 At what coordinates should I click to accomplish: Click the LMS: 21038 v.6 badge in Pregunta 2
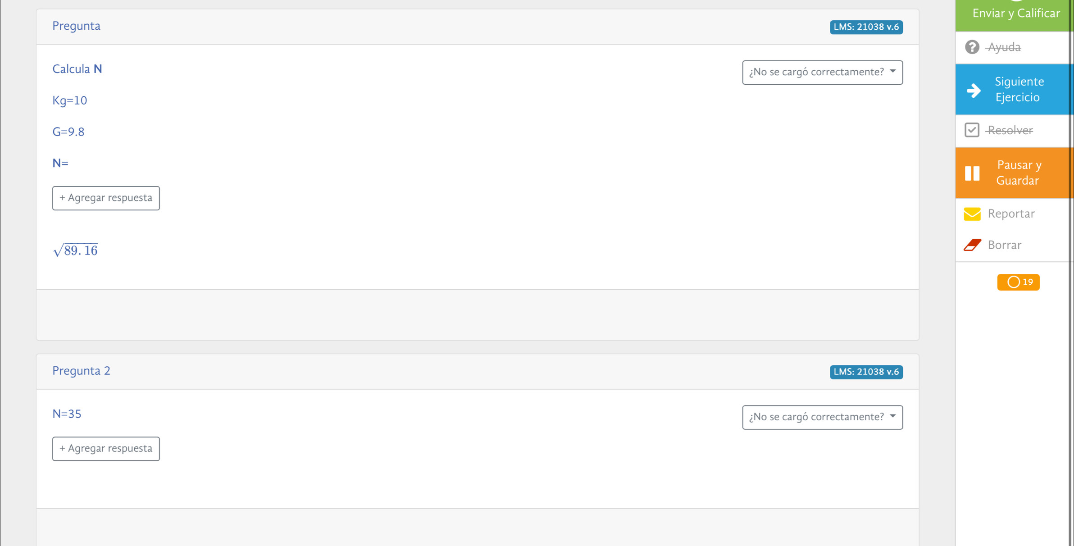pos(866,372)
